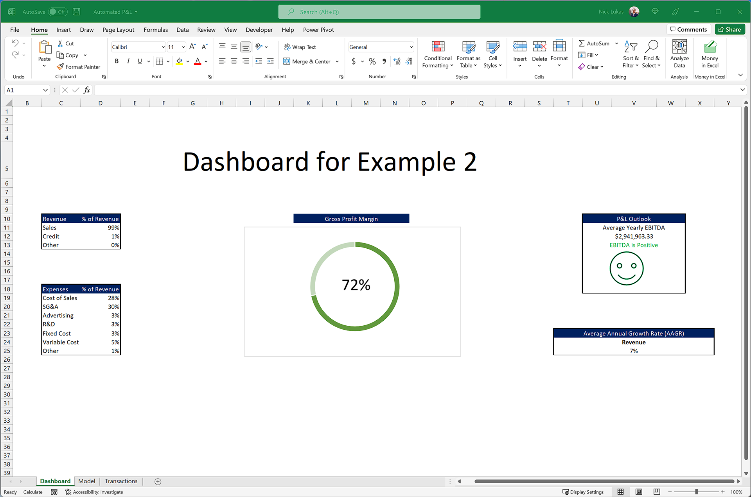Open the General number format dropdown
This screenshot has width=751, height=497.
(411, 47)
